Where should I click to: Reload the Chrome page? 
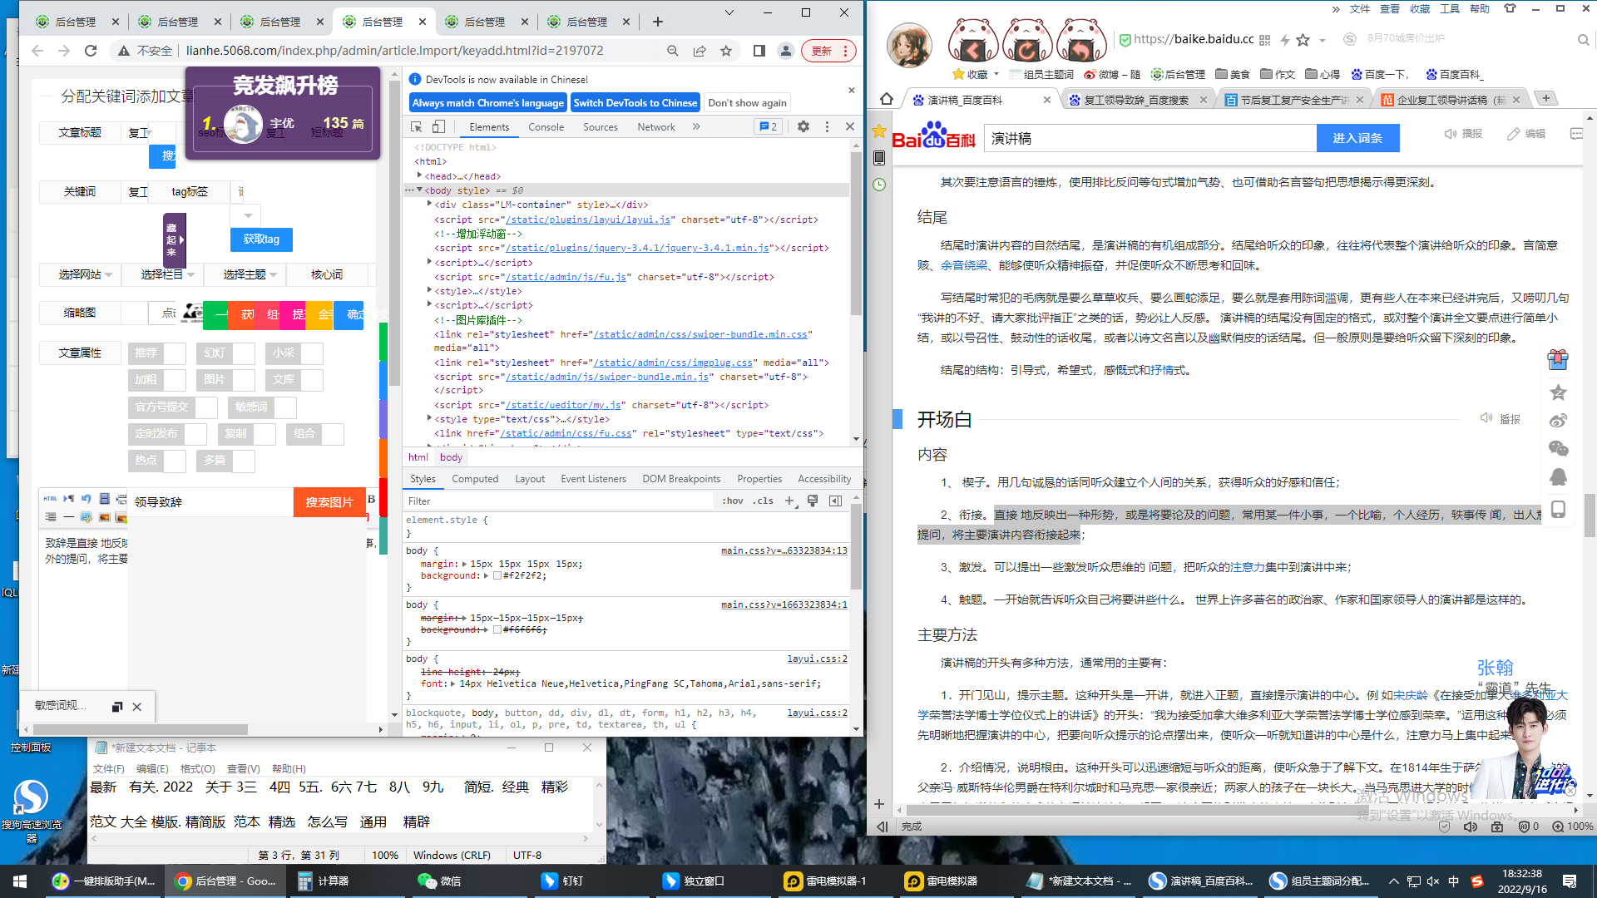[x=91, y=51]
